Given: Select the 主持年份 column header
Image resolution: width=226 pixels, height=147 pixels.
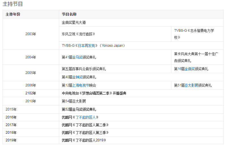Looking at the screenshot, I should (13, 14).
